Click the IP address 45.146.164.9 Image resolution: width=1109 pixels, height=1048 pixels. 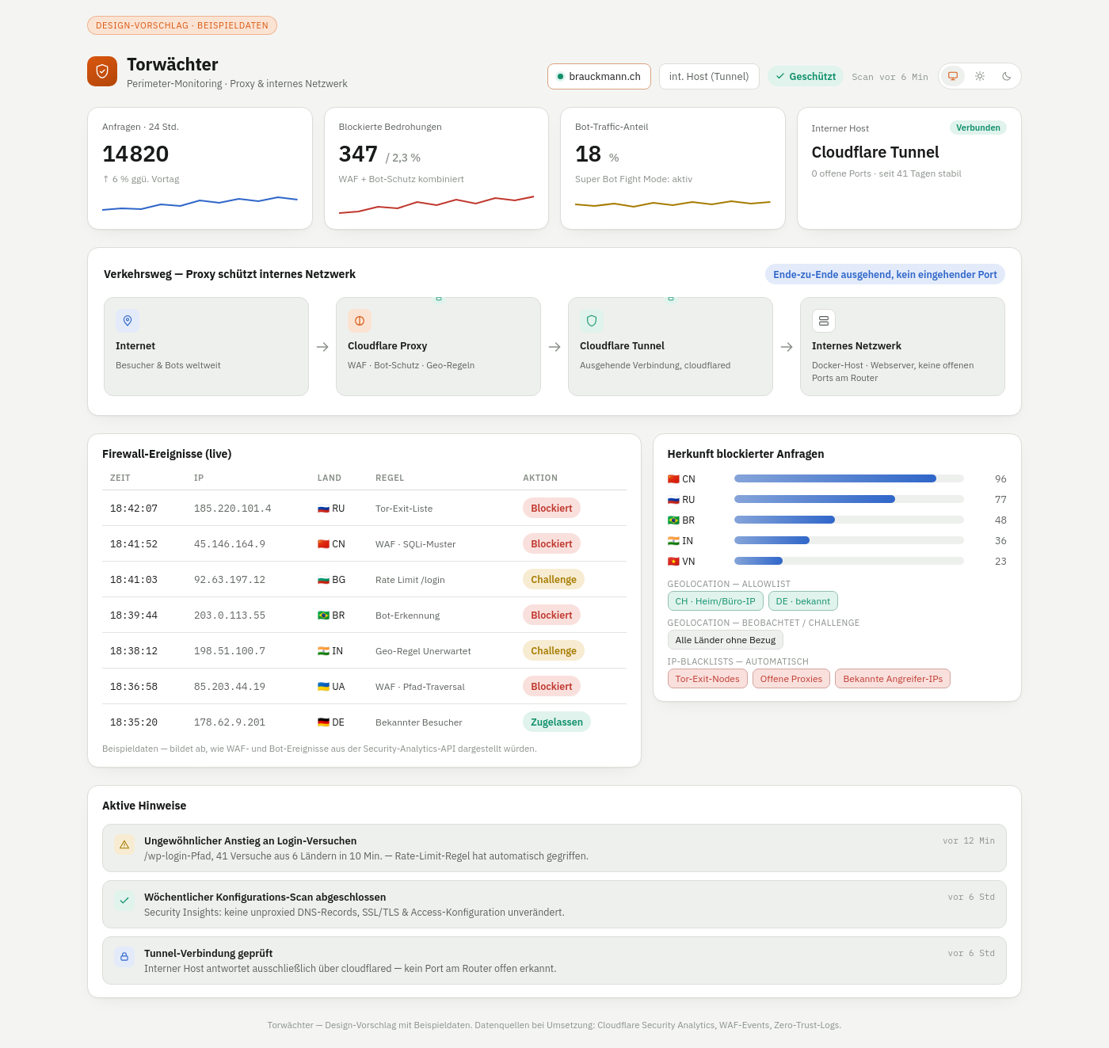[230, 543]
